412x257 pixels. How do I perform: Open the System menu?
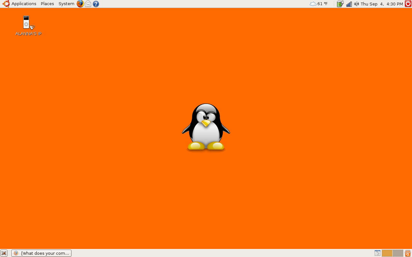tap(66, 4)
